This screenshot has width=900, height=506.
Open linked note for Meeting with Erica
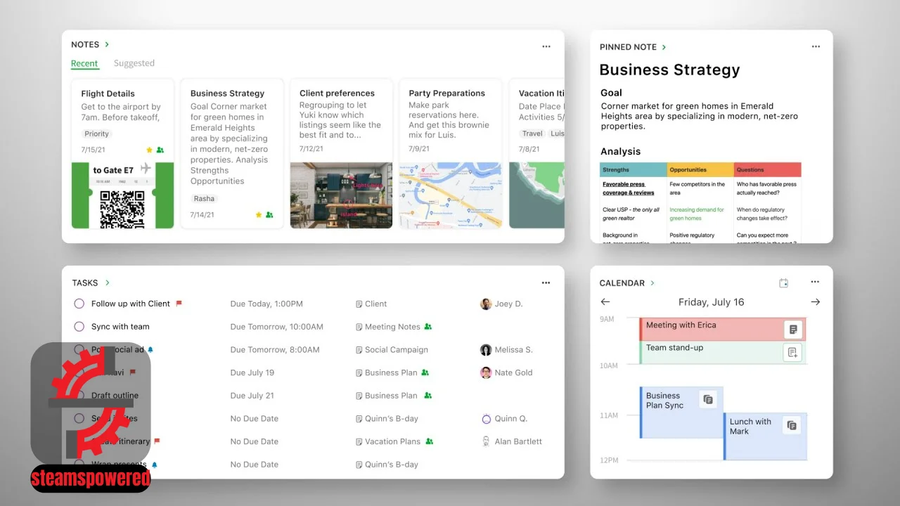(793, 329)
